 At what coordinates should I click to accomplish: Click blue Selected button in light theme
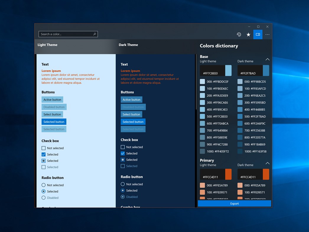tap(54, 122)
